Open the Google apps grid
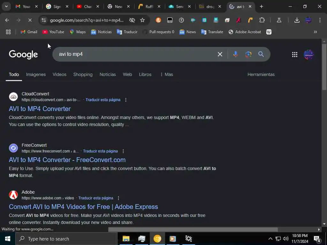The image size is (327, 245). click(x=295, y=55)
